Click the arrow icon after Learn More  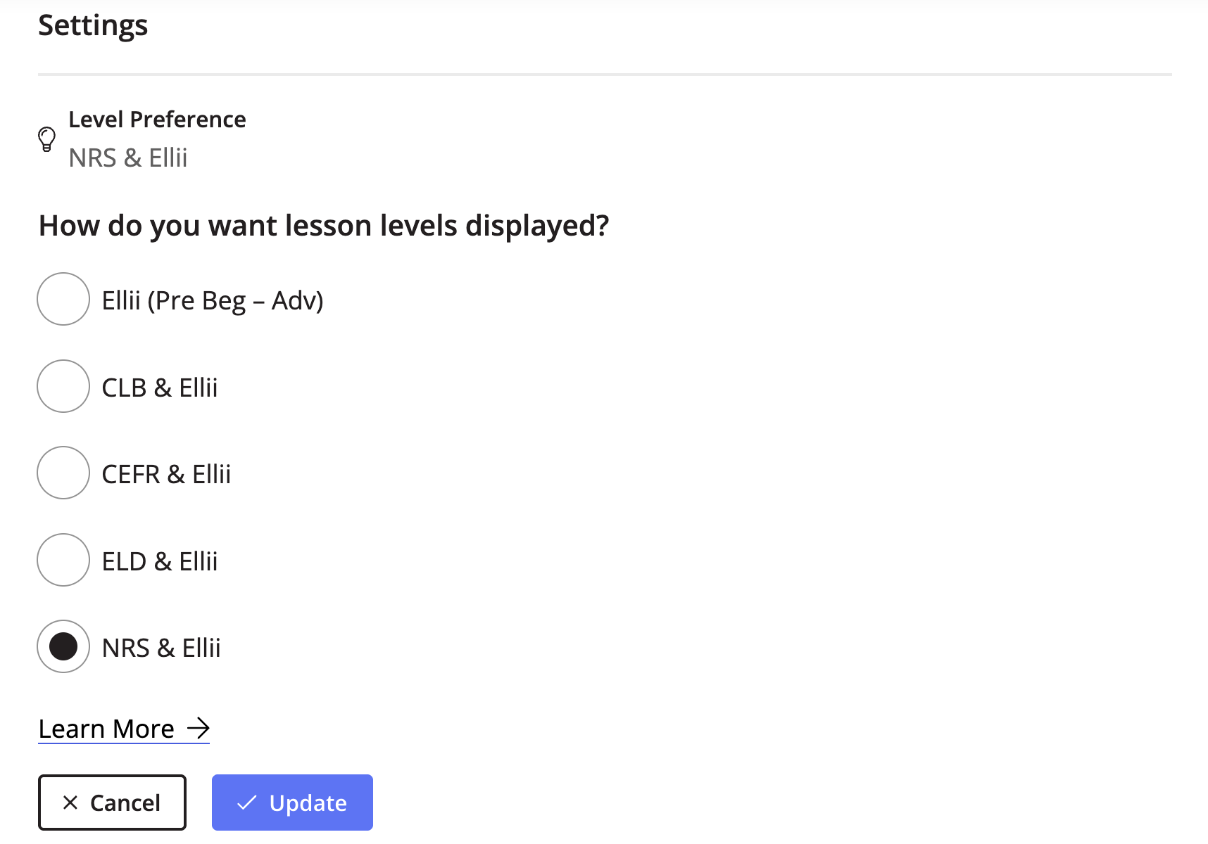pyautogui.click(x=199, y=728)
